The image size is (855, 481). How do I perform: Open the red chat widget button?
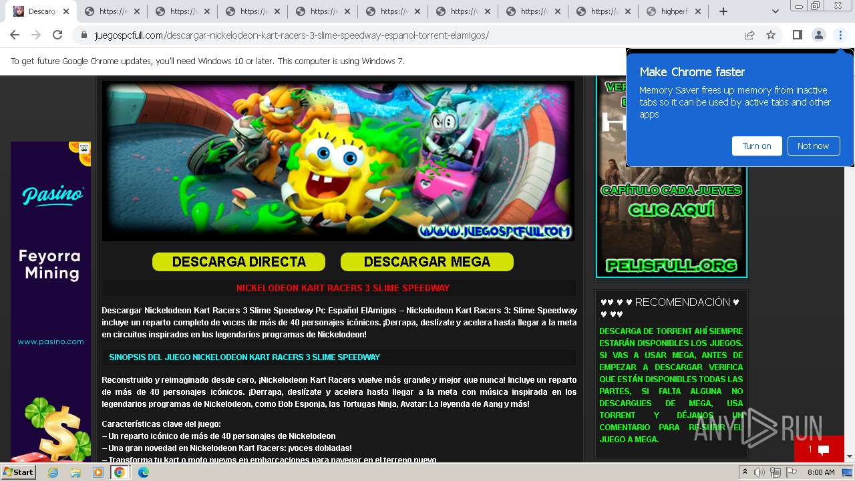(x=819, y=449)
